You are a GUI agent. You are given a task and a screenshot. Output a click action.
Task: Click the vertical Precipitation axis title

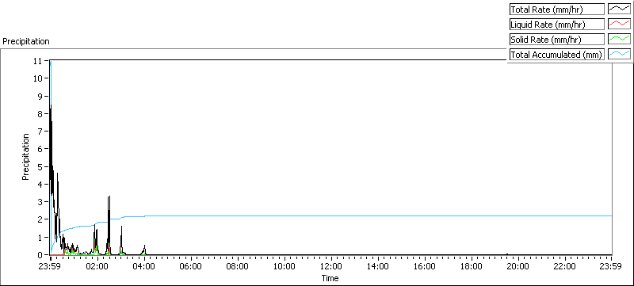point(25,157)
